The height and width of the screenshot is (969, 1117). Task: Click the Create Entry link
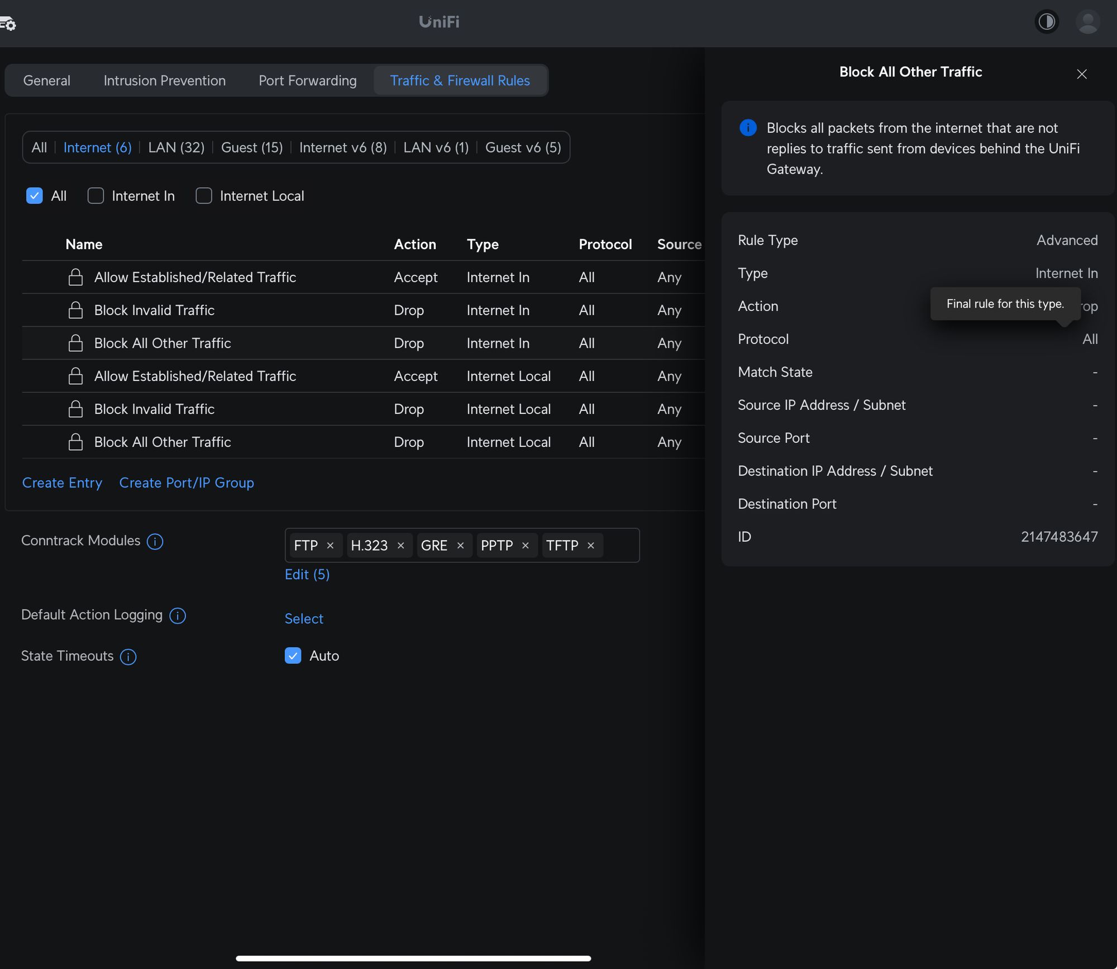click(x=62, y=483)
